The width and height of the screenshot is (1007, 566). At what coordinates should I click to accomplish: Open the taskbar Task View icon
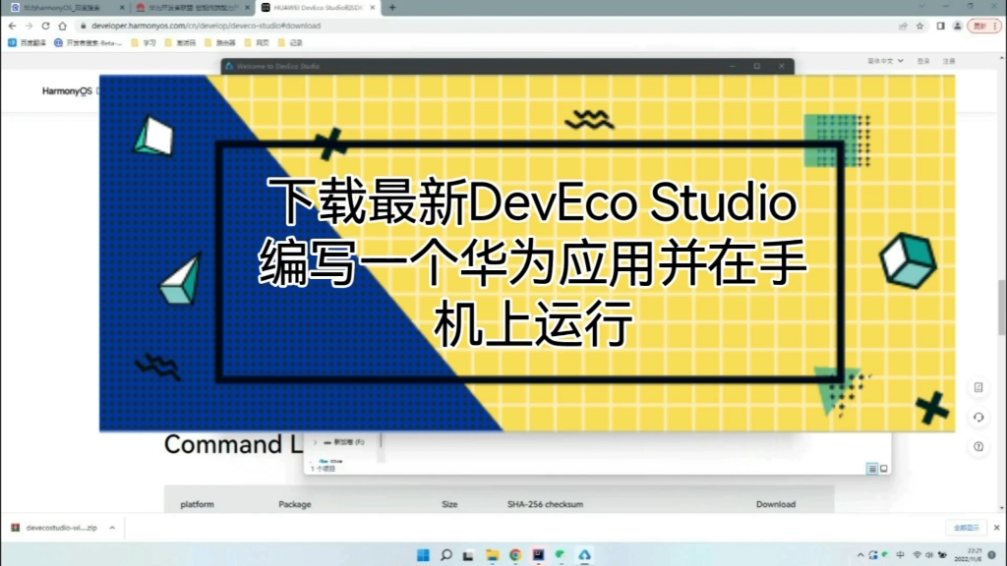point(468,555)
